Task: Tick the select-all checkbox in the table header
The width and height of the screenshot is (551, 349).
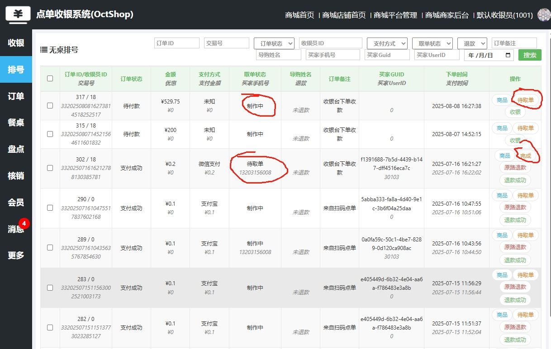Action: 50,79
